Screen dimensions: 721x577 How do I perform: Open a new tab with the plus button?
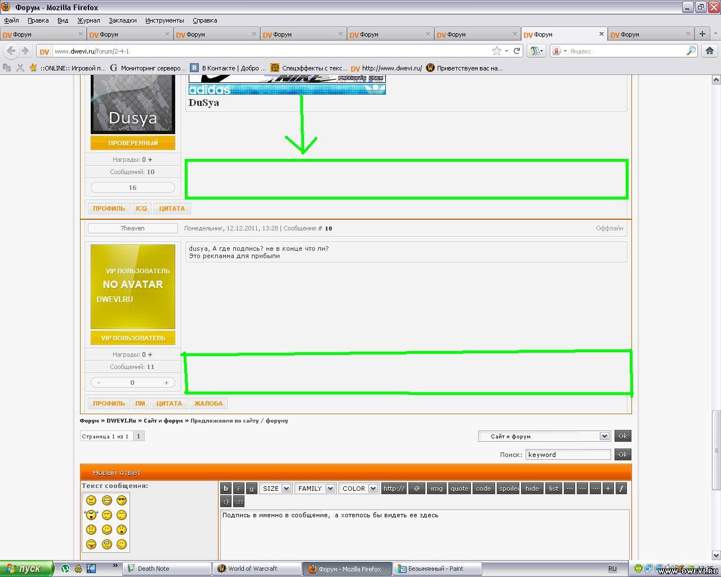pyautogui.click(x=702, y=34)
